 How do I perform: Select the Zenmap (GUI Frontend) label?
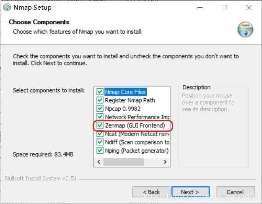coord(135,126)
